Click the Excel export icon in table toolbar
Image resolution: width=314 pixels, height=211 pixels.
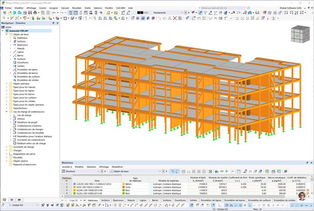click(267, 171)
